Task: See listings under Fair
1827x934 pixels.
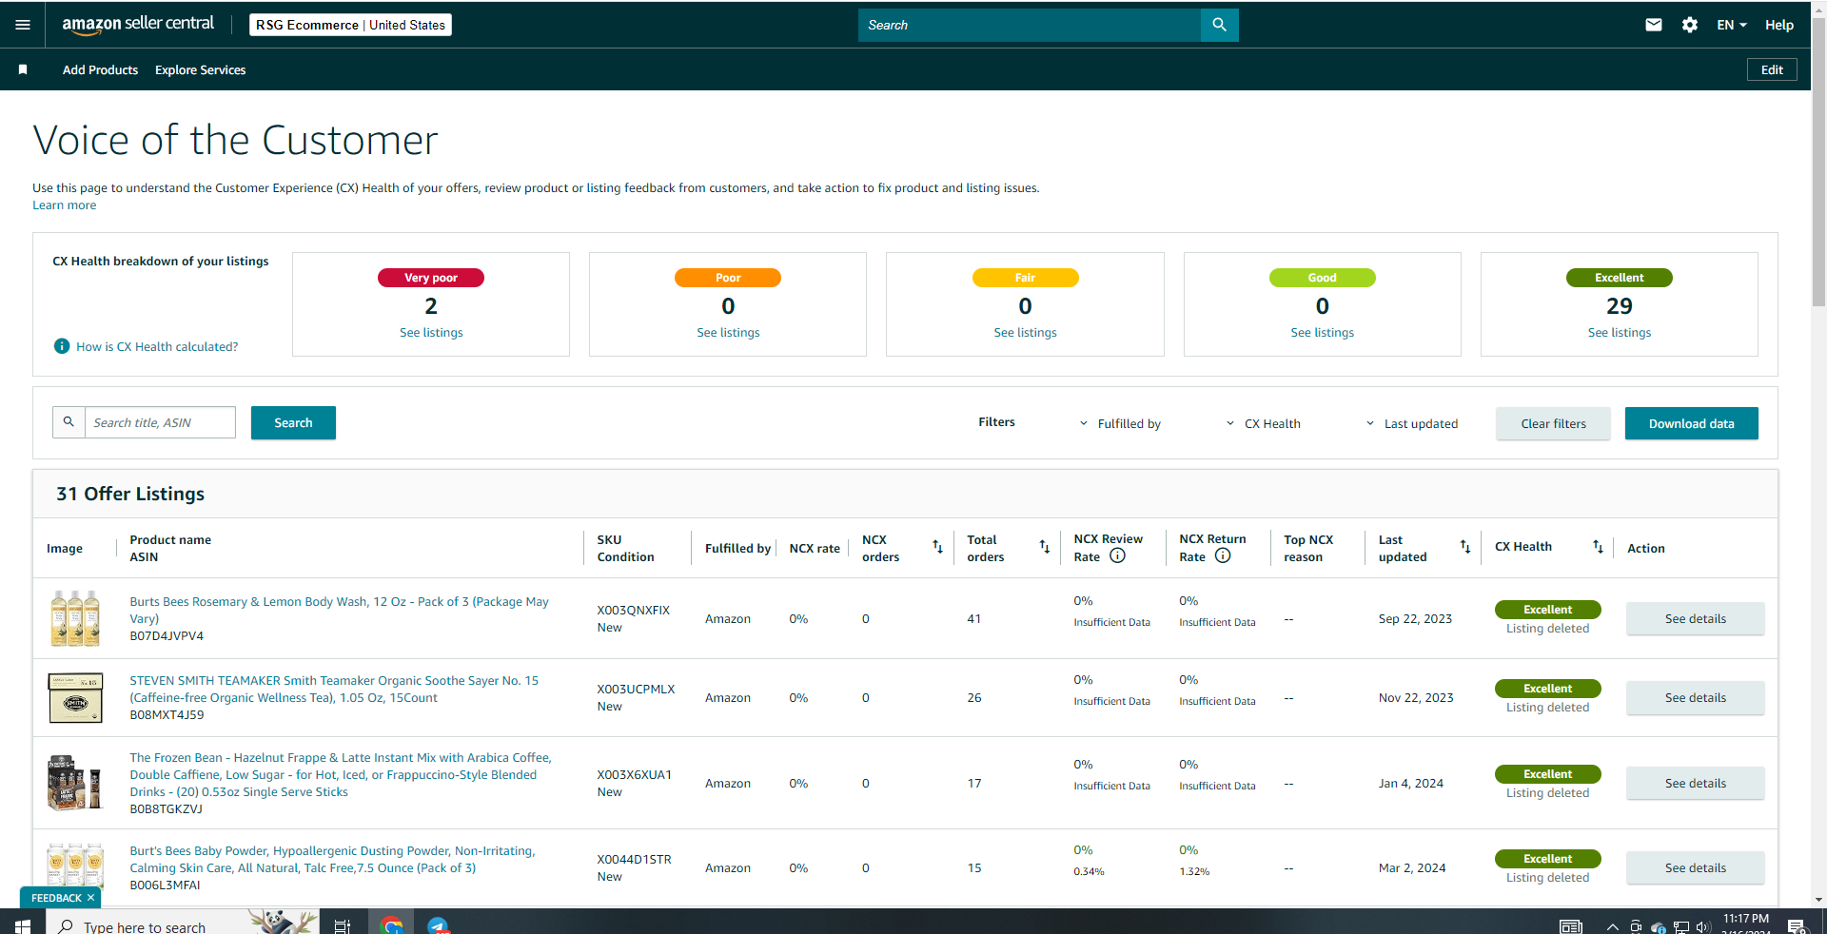Action: point(1025,332)
